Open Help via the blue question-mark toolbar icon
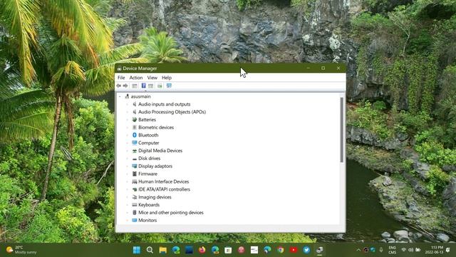Image resolution: width=456 pixels, height=257 pixels. click(143, 86)
